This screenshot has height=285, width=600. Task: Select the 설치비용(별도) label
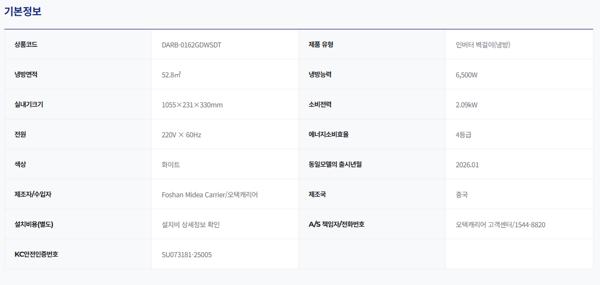click(34, 225)
